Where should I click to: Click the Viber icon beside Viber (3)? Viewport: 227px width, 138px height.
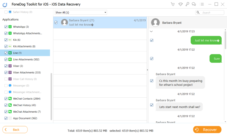[10, 66]
